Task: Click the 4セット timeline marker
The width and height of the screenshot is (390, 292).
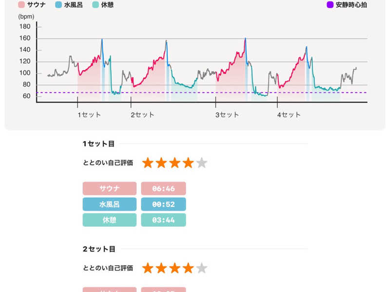Action: tap(289, 115)
